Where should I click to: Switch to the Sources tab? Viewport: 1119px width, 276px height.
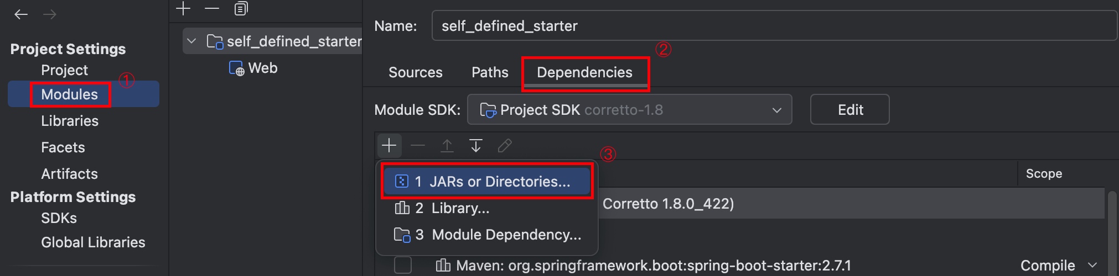pos(415,72)
